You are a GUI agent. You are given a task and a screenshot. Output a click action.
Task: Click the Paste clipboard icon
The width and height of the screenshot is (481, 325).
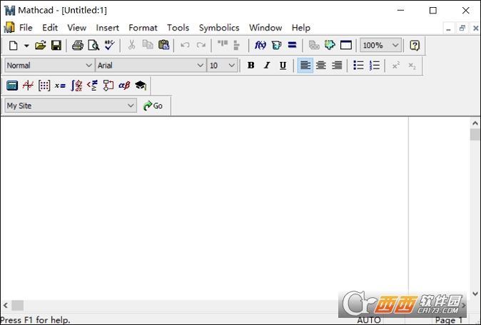(164, 45)
